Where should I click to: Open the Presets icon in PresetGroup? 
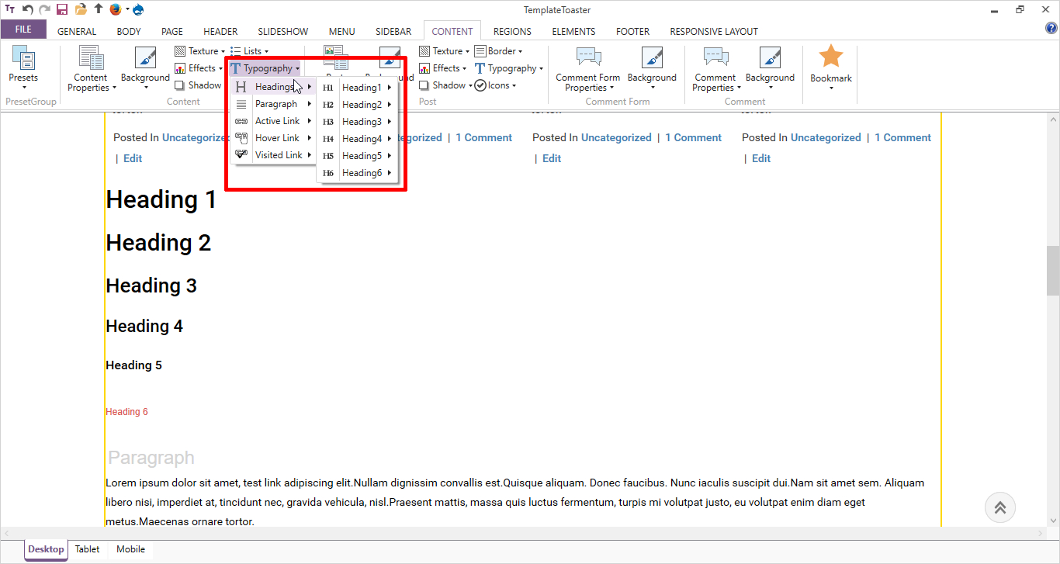coord(23,61)
